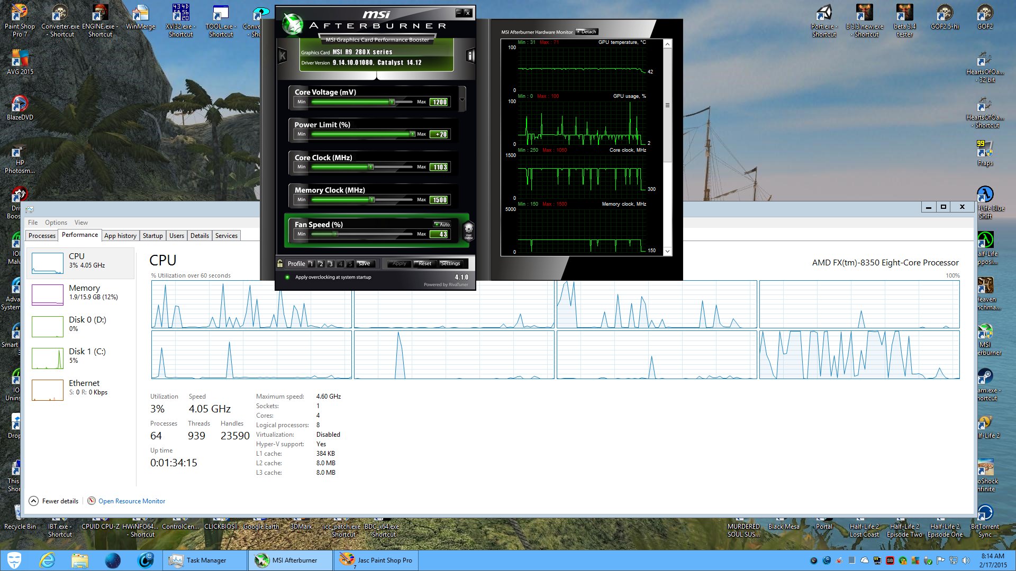
Task: Click the Core Clock slider handle
Action: (371, 167)
